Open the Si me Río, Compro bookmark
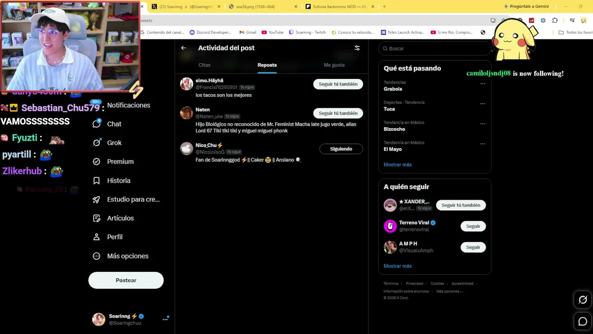593x334 pixels. tap(451, 32)
